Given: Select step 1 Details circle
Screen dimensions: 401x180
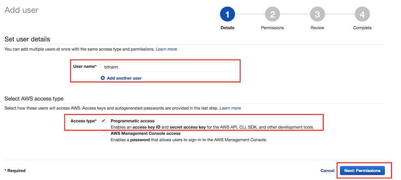Looking at the screenshot, I should tap(227, 14).
